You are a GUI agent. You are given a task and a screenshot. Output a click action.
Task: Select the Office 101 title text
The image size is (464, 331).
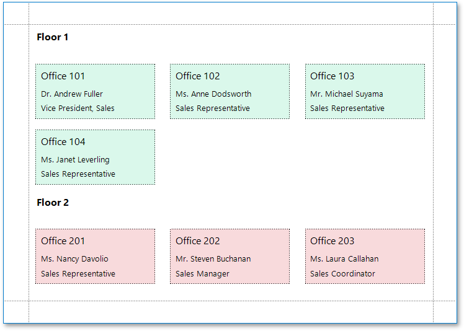coord(63,76)
